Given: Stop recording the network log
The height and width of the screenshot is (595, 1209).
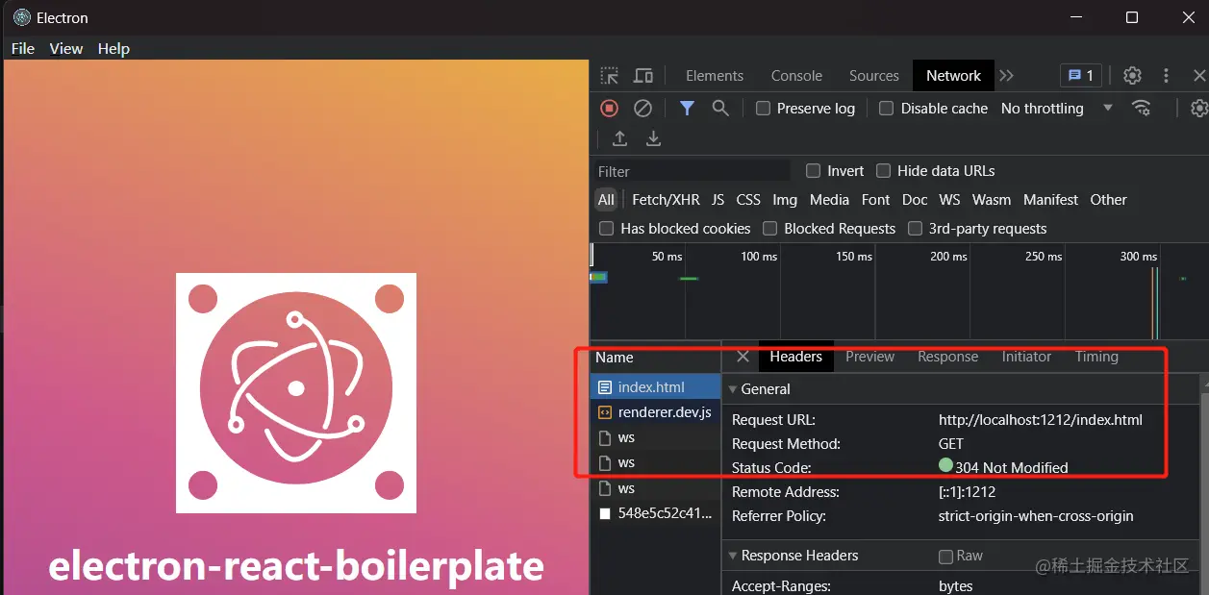Looking at the screenshot, I should (x=609, y=109).
